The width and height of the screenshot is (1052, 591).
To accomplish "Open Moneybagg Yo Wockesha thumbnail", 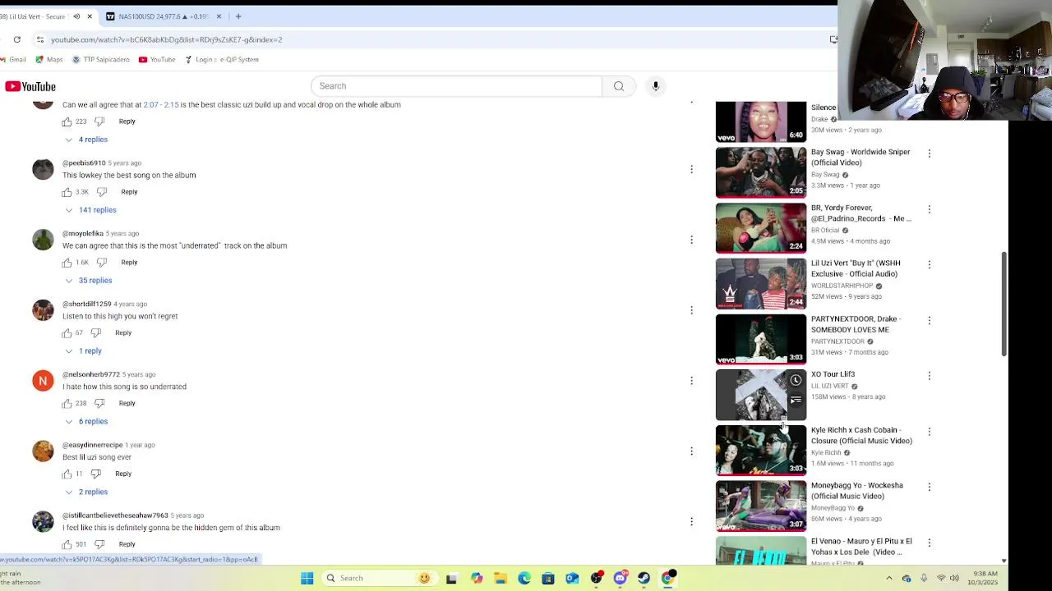I will click(761, 506).
